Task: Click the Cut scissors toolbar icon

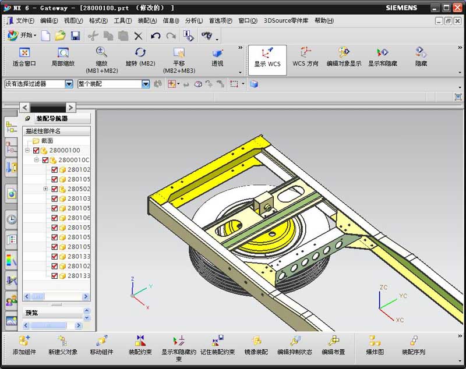Action: pos(93,36)
